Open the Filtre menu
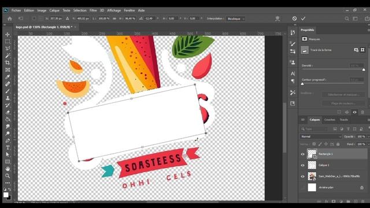Image resolution: width=370 pixels, height=208 pixels. (93, 10)
